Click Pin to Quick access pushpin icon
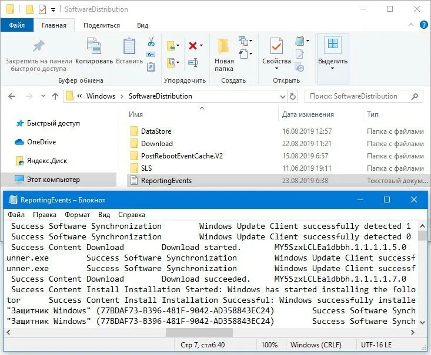Viewport: 431px width, 355px height. pyautogui.click(x=38, y=46)
